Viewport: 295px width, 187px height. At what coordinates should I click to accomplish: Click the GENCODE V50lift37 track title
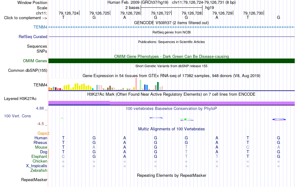[x=171, y=23]
